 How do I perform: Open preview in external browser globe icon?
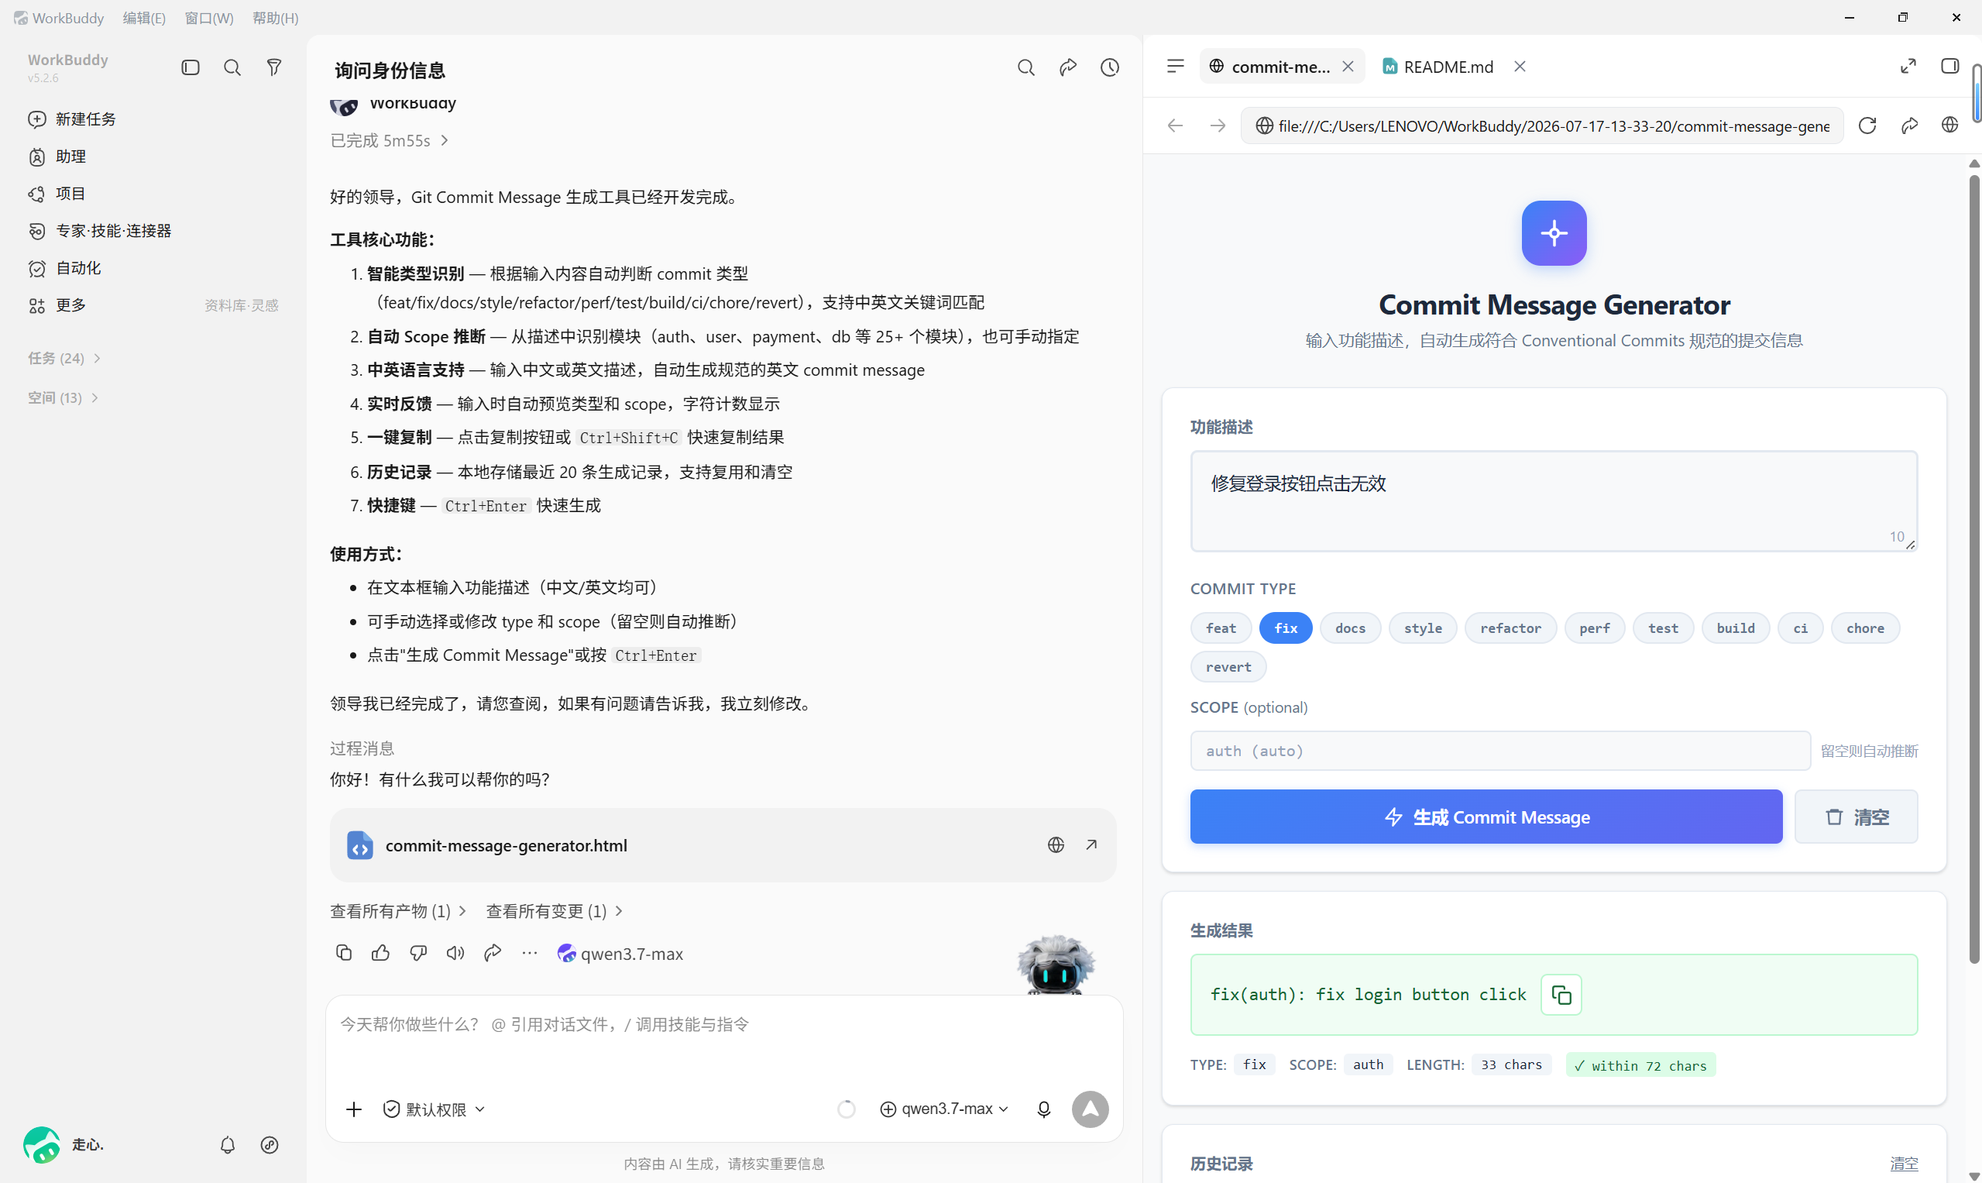[1950, 126]
